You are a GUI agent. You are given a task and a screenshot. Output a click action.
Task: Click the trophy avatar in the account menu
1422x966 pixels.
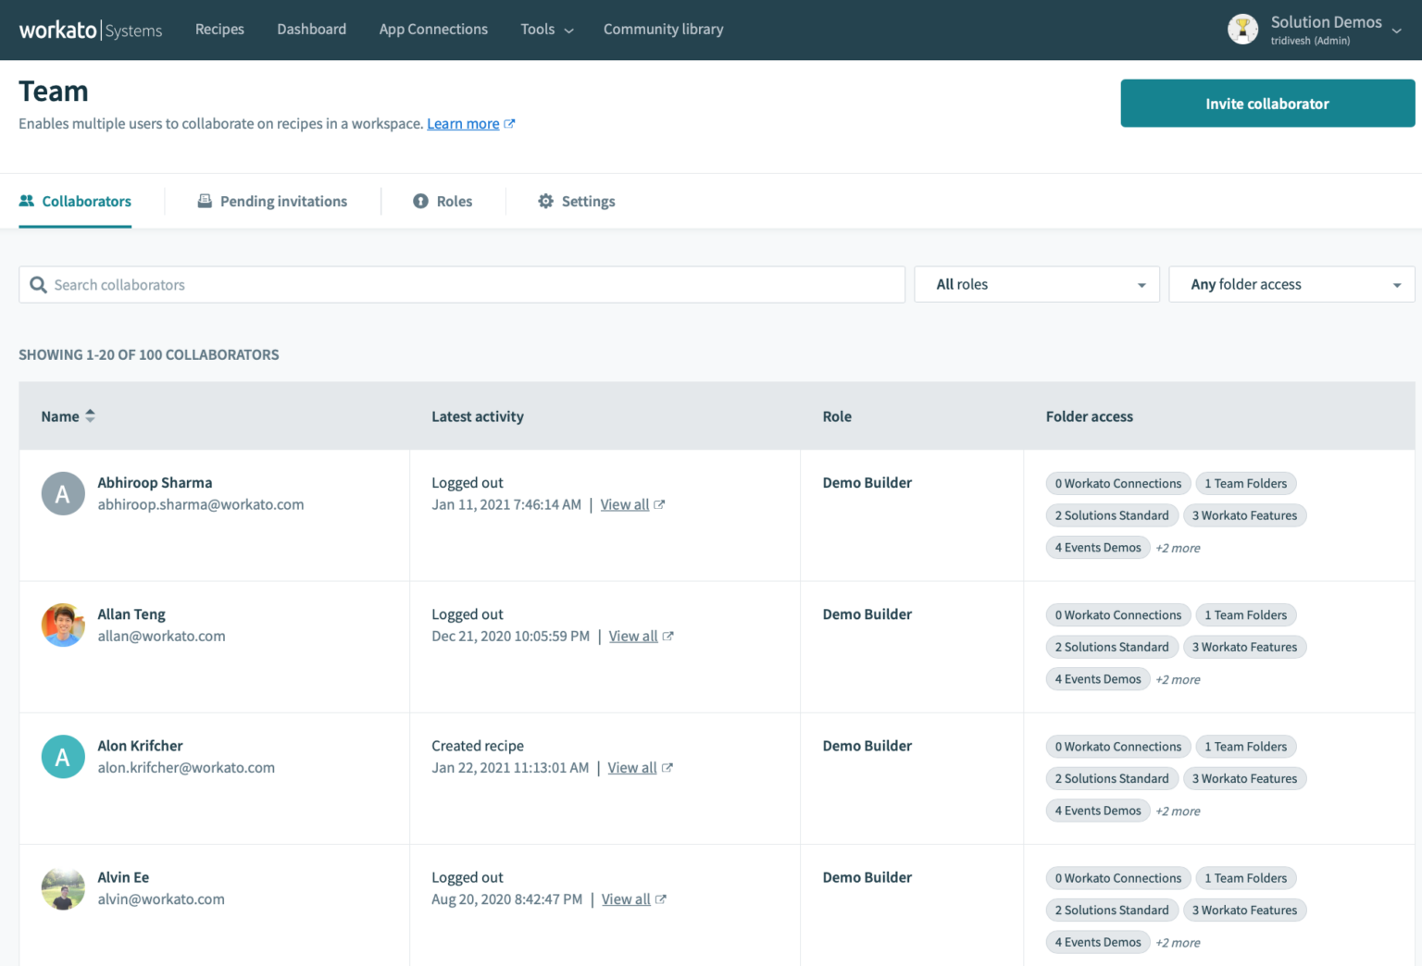[1242, 29]
